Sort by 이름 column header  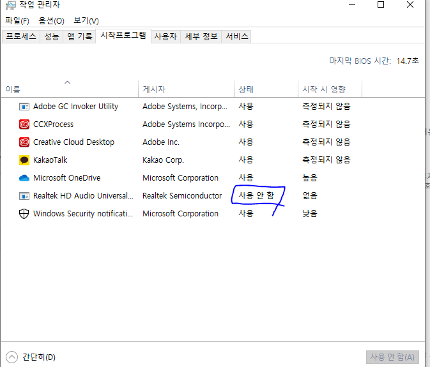[13, 89]
